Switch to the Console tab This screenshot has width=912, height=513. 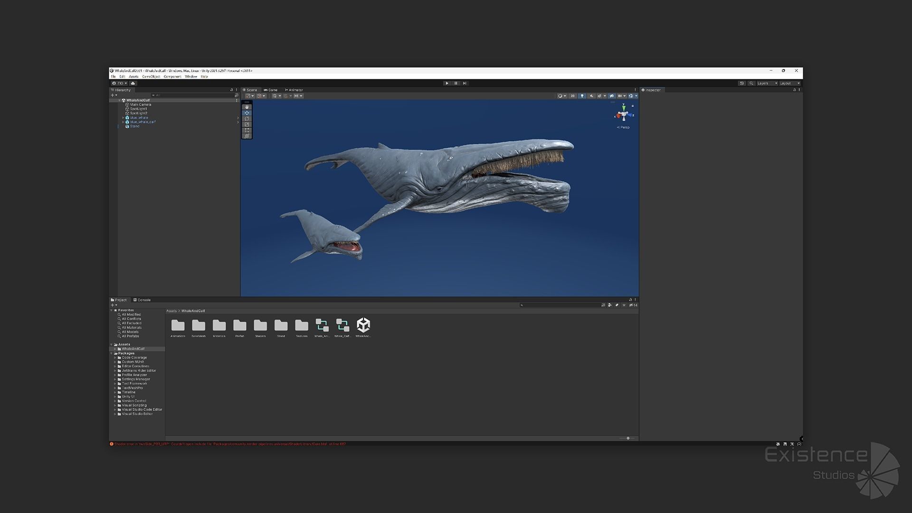point(142,300)
